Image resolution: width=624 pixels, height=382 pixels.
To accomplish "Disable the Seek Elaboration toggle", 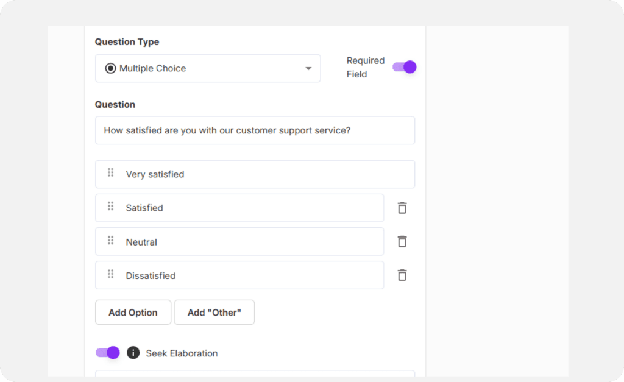I will [x=108, y=353].
